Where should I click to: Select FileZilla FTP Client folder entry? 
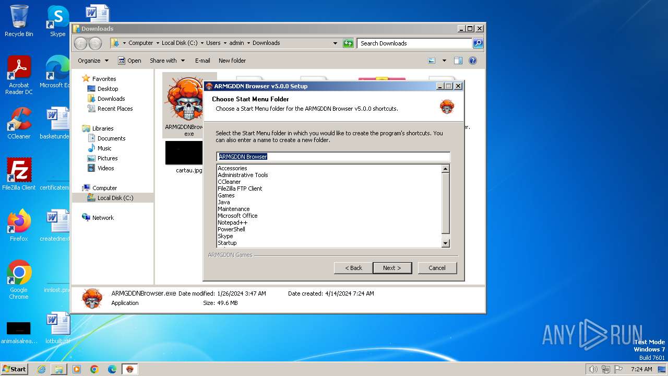coord(240,189)
